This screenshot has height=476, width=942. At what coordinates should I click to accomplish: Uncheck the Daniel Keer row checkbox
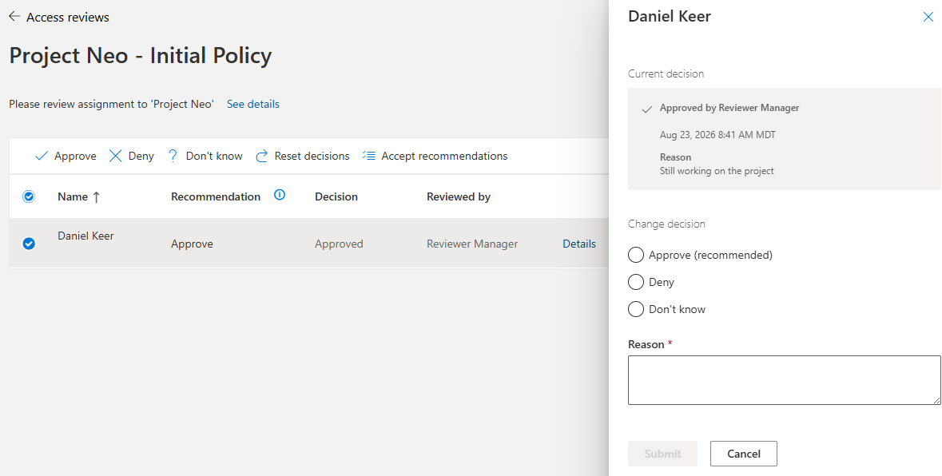click(x=28, y=244)
